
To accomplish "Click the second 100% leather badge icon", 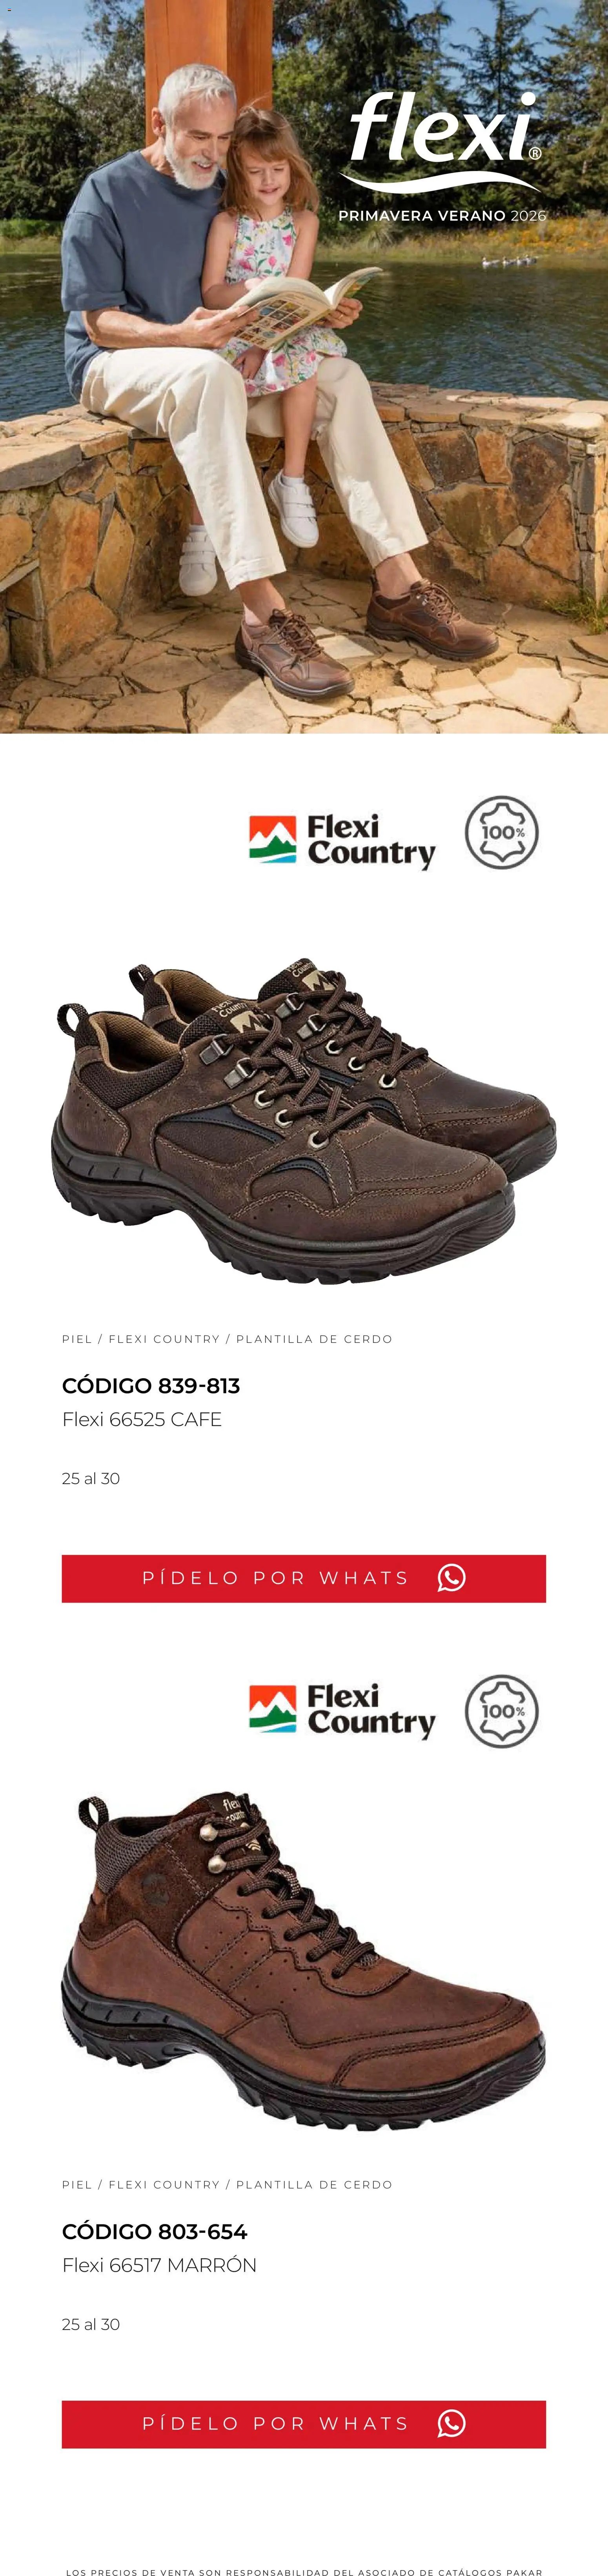I will click(502, 1711).
